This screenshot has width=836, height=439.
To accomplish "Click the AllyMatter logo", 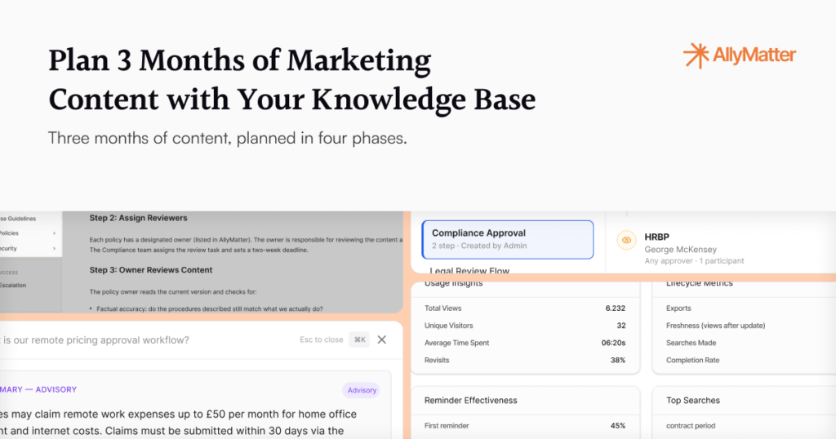I will tap(740, 55).
